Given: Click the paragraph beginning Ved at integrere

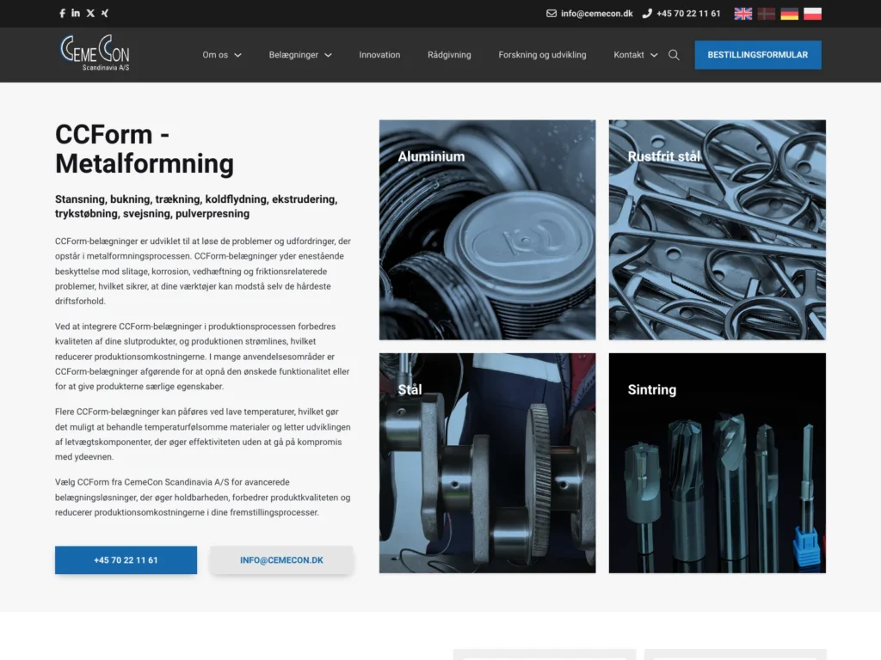Looking at the screenshot, I should tap(203, 357).
